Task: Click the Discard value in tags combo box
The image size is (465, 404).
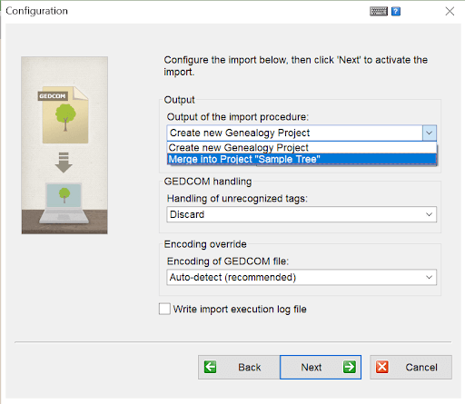Action: pos(187,214)
